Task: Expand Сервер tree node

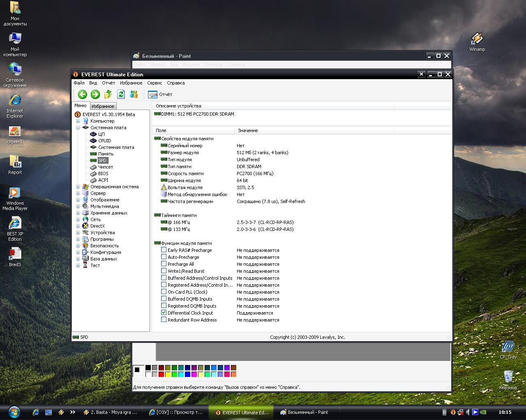Action: 78,193
